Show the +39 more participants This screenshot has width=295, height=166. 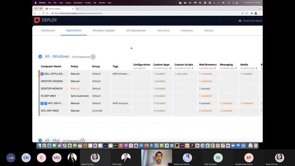coord(11,158)
